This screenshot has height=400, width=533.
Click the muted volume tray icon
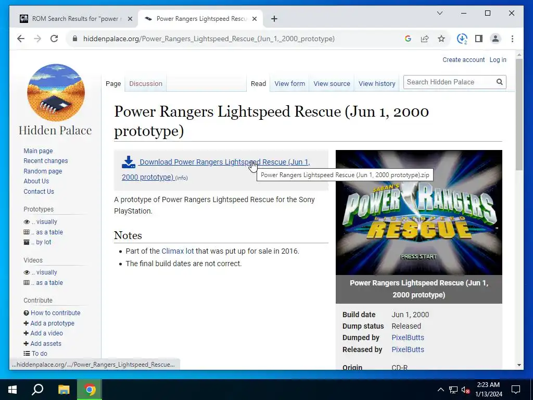[465, 390]
